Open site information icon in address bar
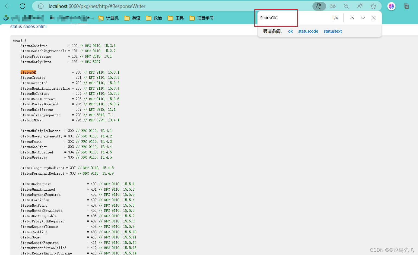Screen dimensions: 418x255 [41, 6]
